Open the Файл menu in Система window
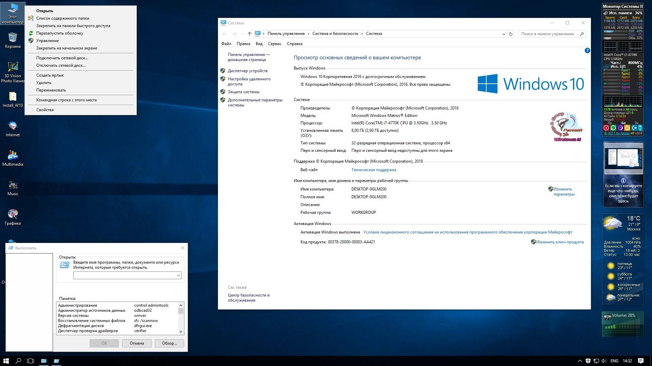Screen dimensions: 652x366 [226, 44]
